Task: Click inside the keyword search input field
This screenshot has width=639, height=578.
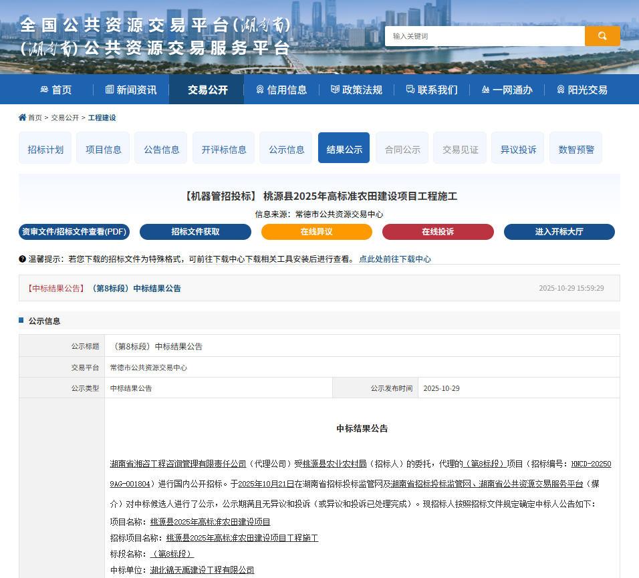Action: (484, 36)
